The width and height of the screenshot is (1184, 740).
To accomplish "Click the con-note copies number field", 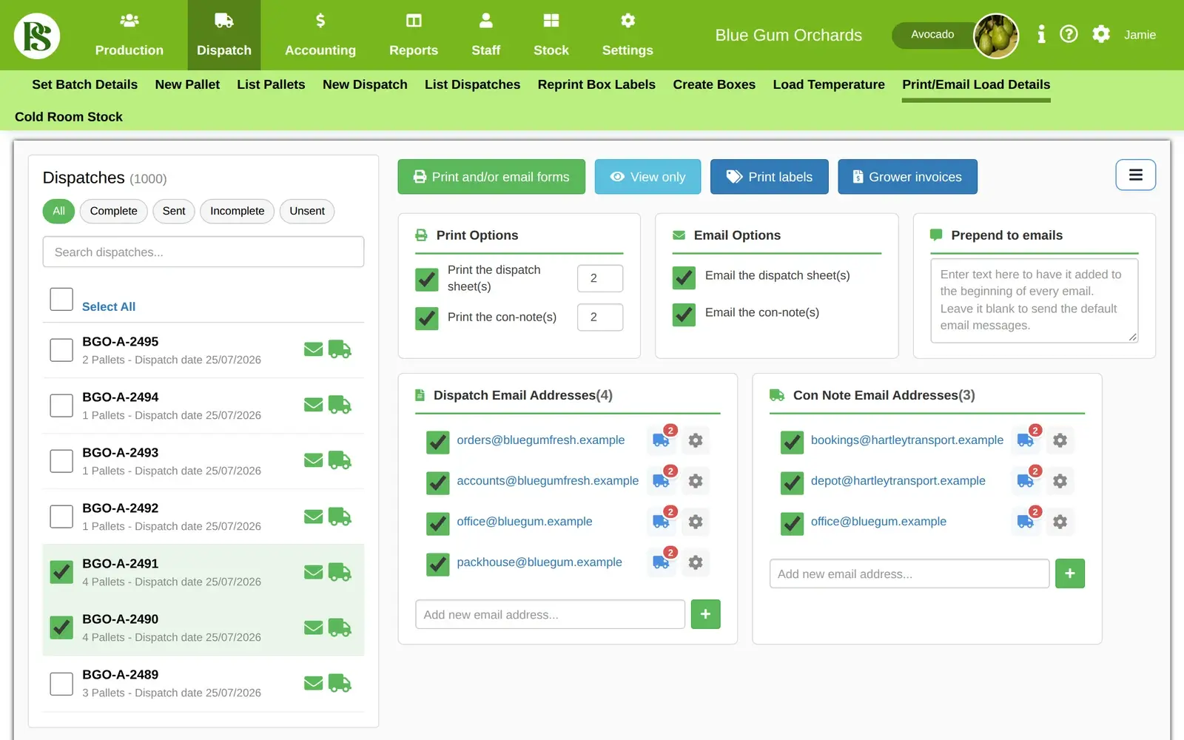I will point(600,317).
